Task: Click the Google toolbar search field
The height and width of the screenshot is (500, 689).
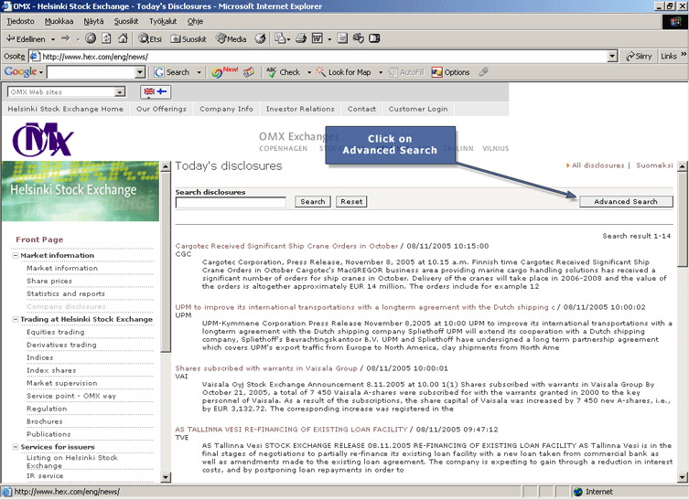Action: [92, 72]
